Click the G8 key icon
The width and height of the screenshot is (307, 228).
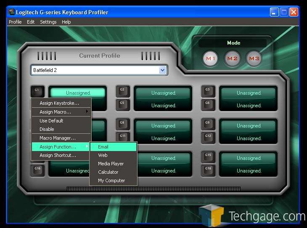click(122, 124)
